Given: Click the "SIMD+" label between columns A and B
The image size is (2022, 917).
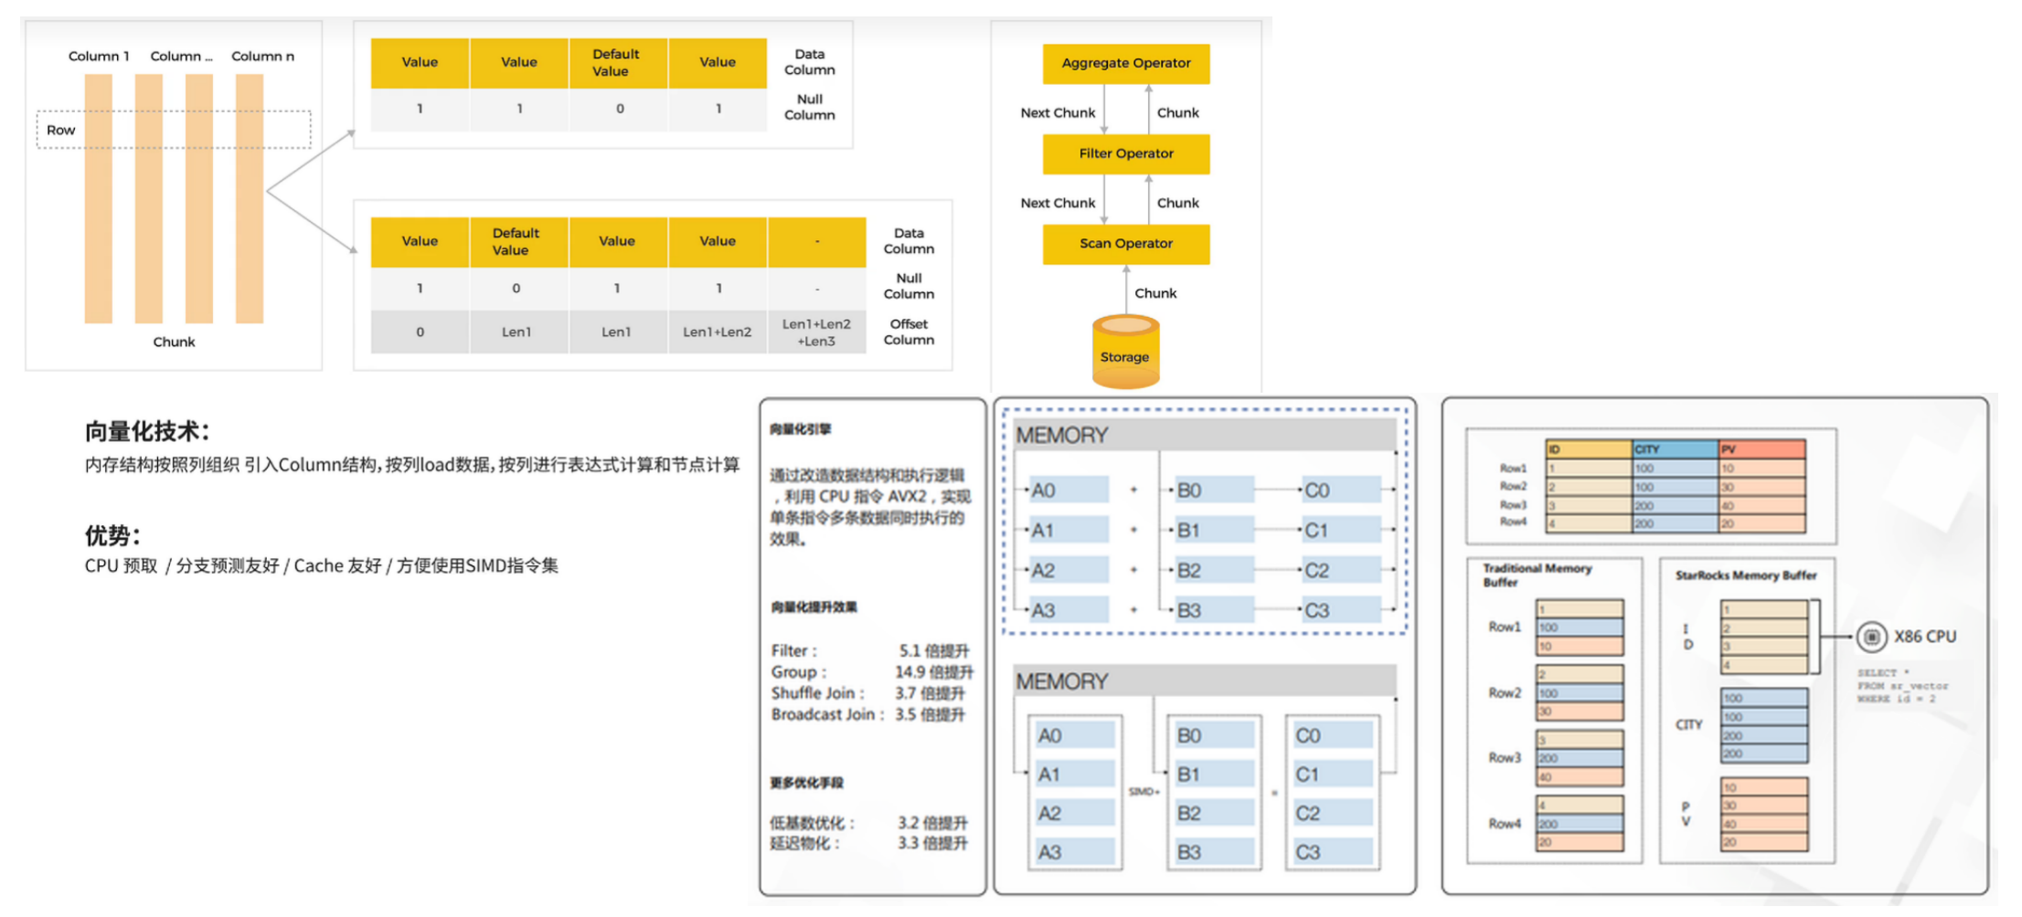Looking at the screenshot, I should click(x=1144, y=792).
